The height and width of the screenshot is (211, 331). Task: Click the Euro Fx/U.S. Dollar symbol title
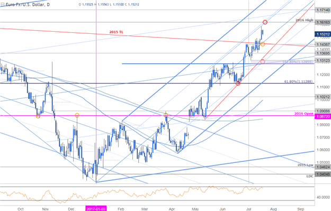pyautogui.click(x=28, y=4)
